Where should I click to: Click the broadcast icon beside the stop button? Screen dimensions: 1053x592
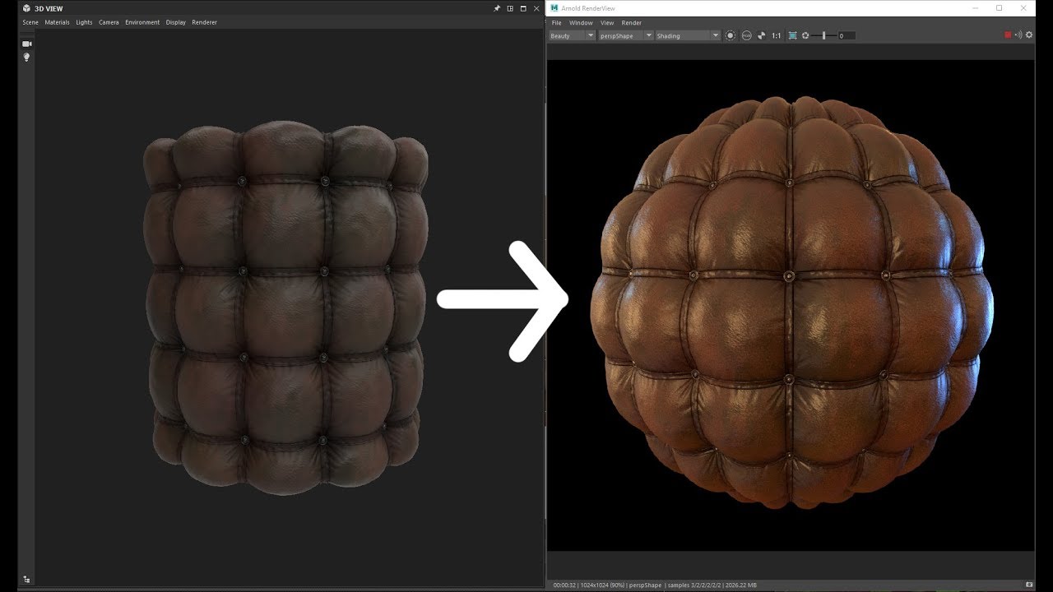[x=1018, y=35]
